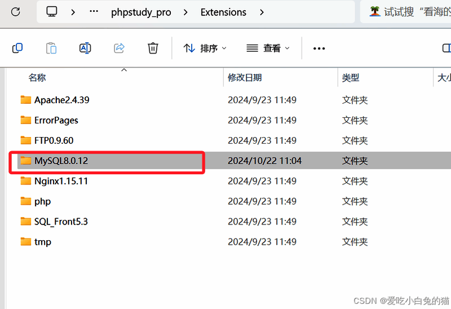Expand the chevron after phpstudy_pro
Image resolution: width=451 pixels, height=309 pixels.
click(185, 12)
